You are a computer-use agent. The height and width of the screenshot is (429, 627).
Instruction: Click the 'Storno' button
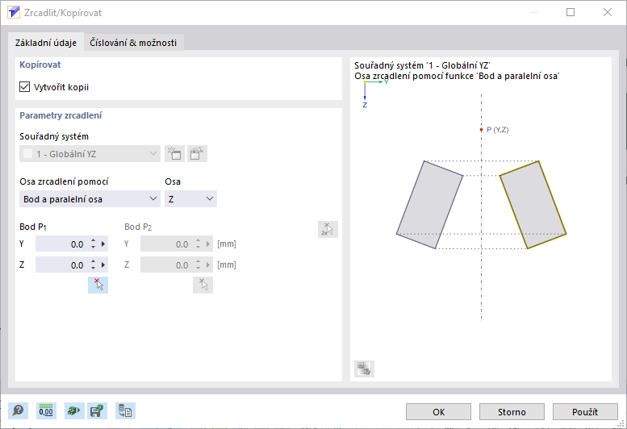click(x=512, y=411)
